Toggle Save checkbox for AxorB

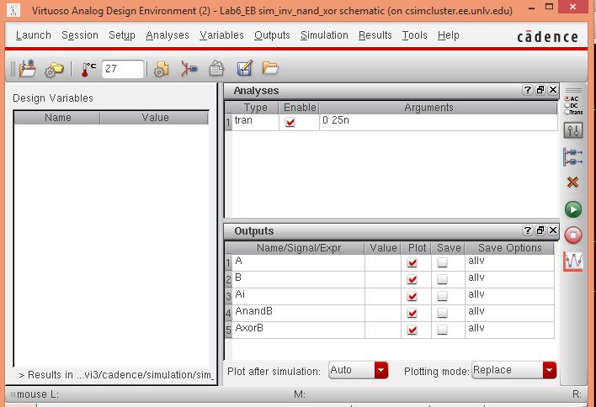442,330
